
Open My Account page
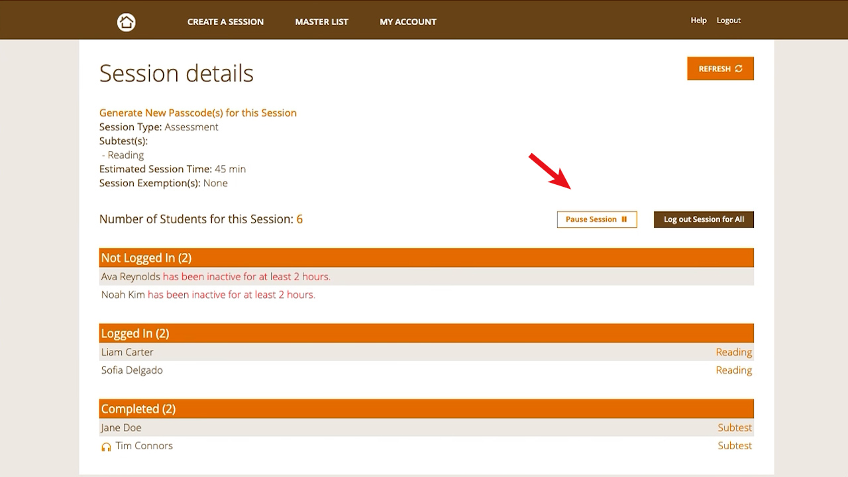[407, 22]
